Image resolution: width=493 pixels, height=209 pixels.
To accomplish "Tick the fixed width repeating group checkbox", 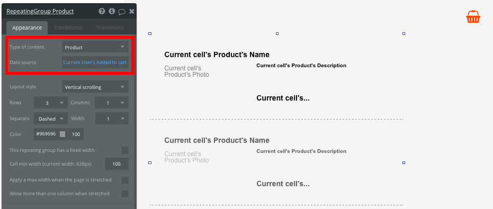I will [125, 150].
